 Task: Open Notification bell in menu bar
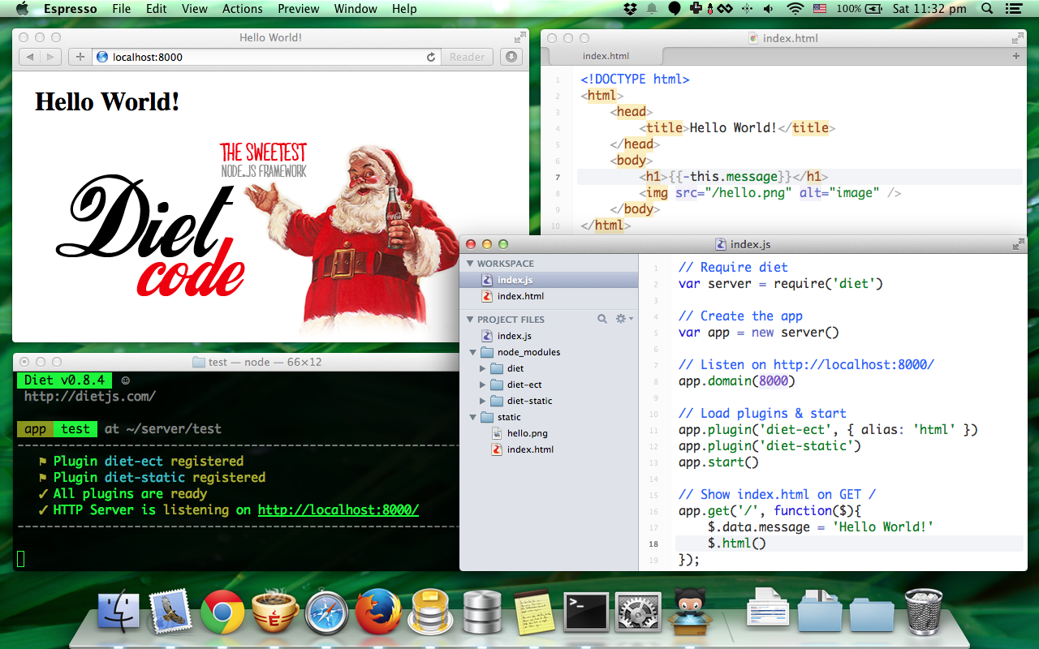click(x=653, y=9)
